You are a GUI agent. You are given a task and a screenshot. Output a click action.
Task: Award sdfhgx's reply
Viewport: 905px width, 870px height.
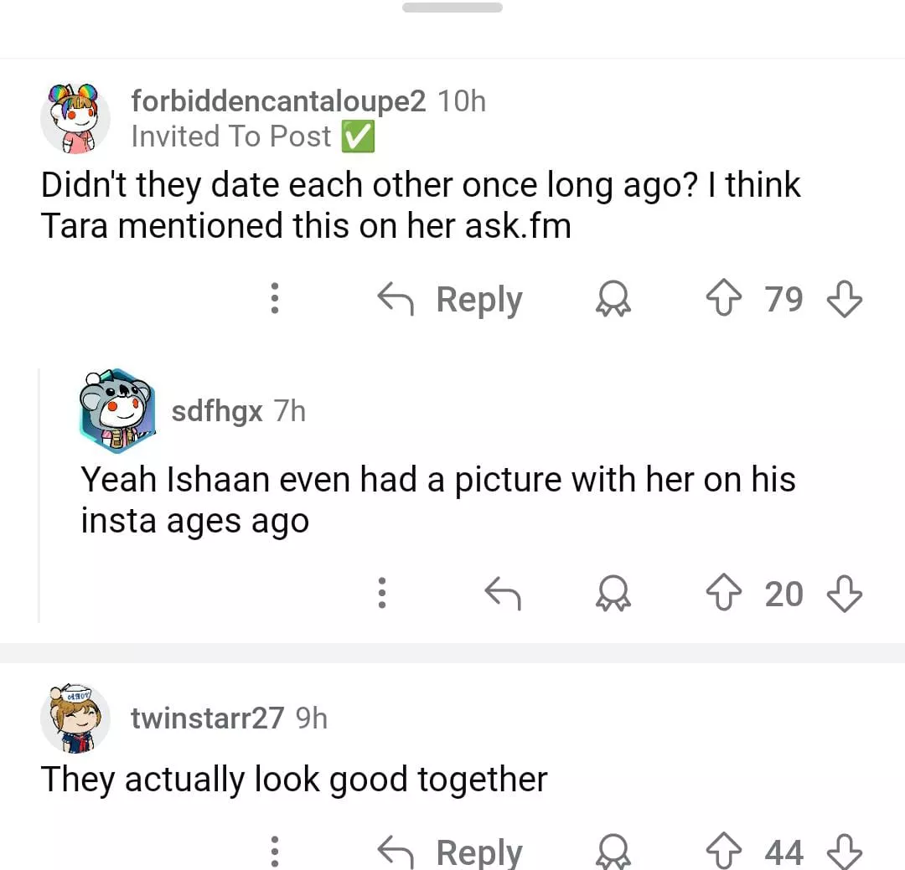[x=613, y=594]
